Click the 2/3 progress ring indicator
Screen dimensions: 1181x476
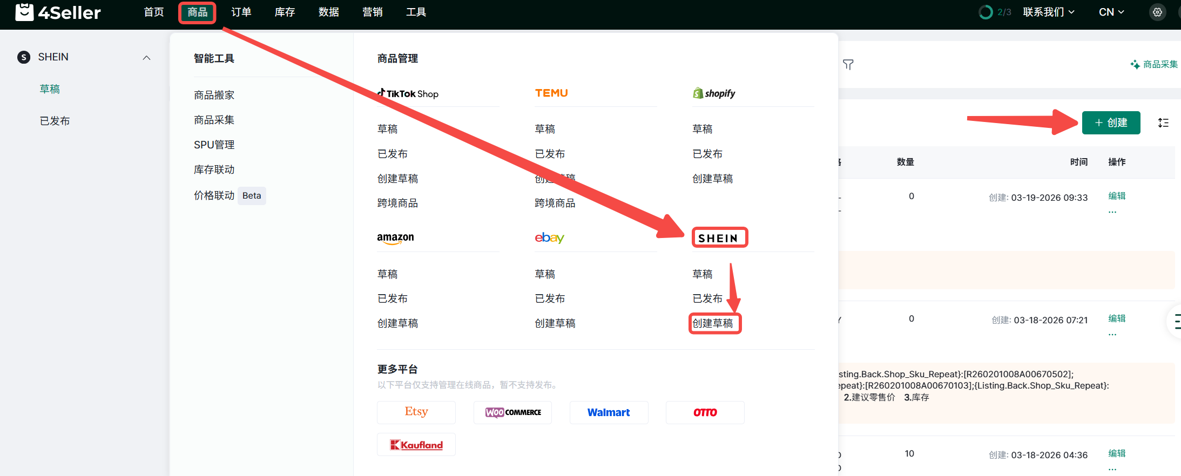(986, 12)
